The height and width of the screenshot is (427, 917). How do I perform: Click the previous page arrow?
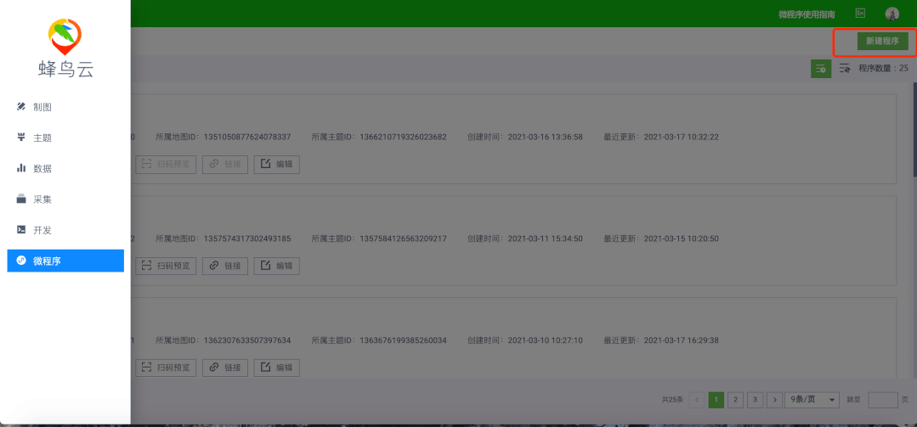point(697,400)
